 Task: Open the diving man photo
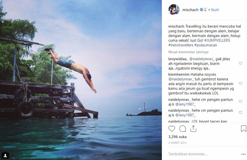tap(81, 80)
